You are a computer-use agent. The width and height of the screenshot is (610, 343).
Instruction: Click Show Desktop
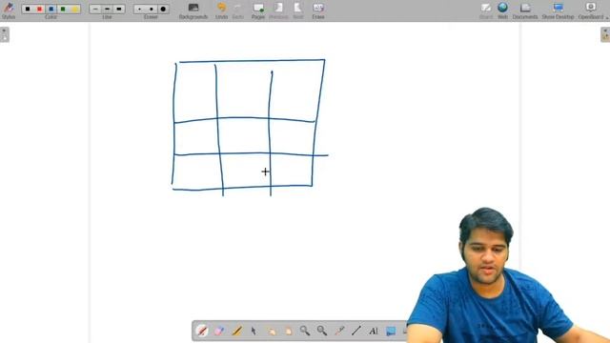pyautogui.click(x=558, y=10)
